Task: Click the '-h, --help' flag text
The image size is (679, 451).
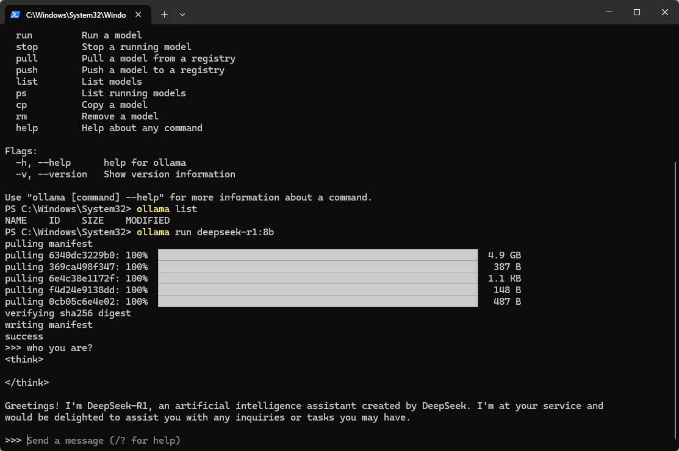Action: point(43,163)
